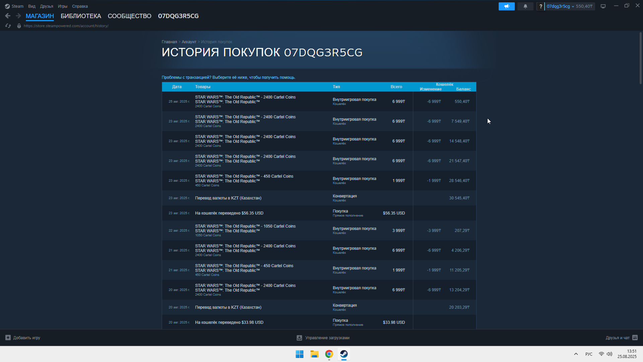Click the plus icon next to Добавить игру
This screenshot has width=643, height=362.
coord(8,338)
